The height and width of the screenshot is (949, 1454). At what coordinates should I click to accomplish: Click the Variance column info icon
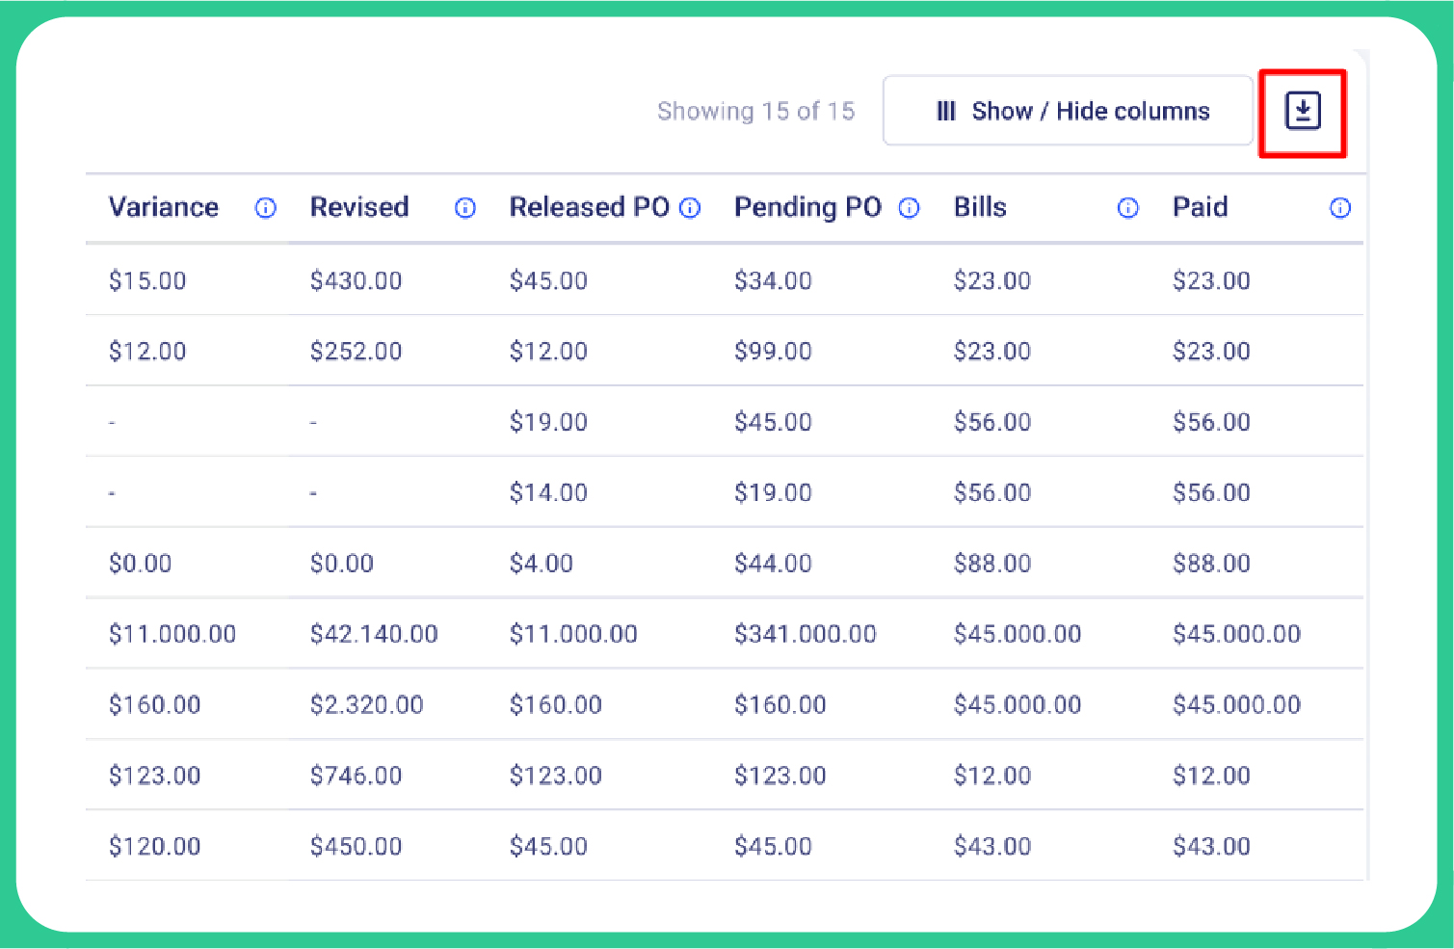tap(266, 208)
